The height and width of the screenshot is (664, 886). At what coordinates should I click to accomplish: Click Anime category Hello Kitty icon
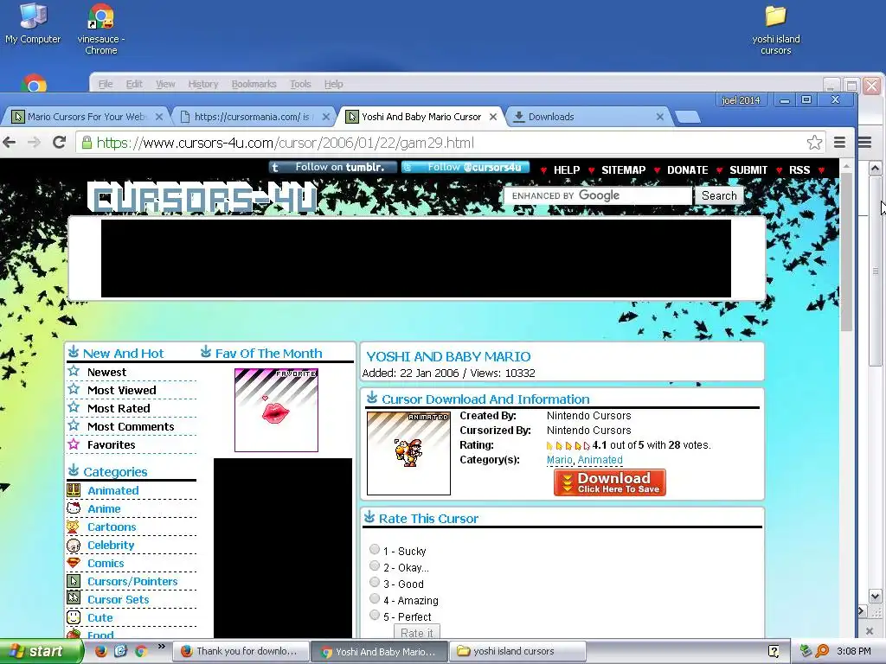[74, 508]
